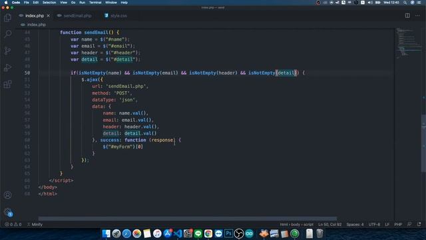The width and height of the screenshot is (426, 240).
Task: Change language mode PHP in status bar
Action: click(398, 225)
